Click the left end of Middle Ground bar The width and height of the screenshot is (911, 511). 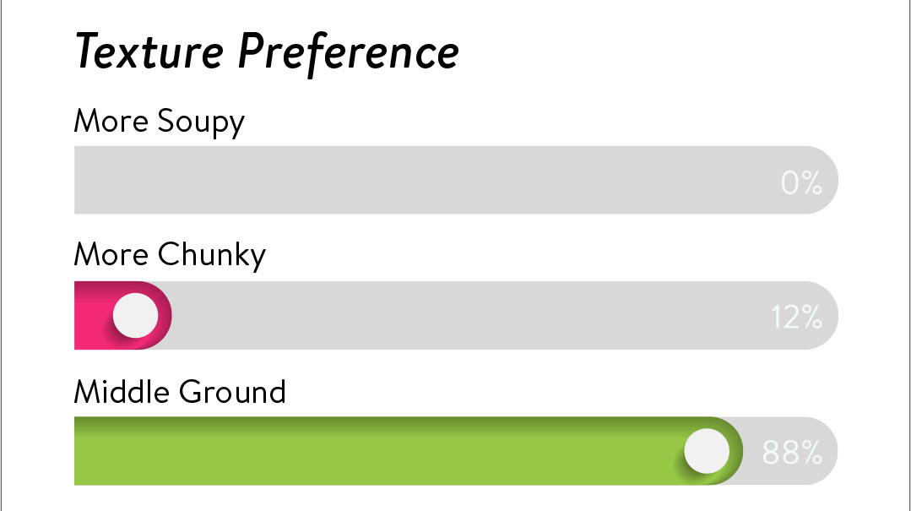pyautogui.click(x=87, y=451)
